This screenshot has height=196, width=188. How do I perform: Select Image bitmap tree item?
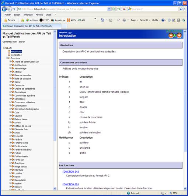(x=21, y=166)
